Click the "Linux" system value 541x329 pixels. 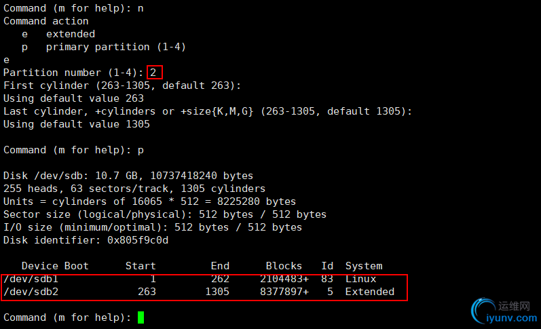pyautogui.click(x=360, y=279)
